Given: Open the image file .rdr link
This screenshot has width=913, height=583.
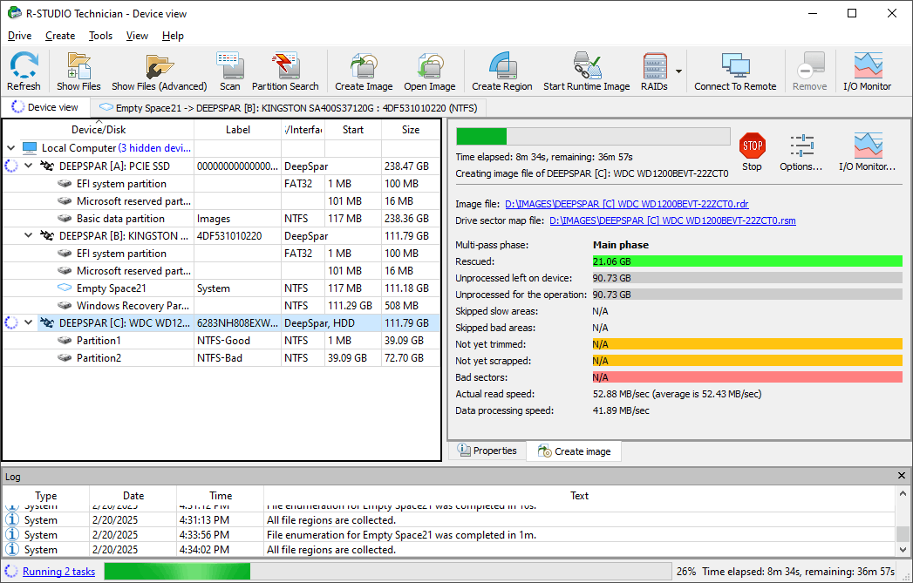Looking at the screenshot, I should (x=626, y=204).
